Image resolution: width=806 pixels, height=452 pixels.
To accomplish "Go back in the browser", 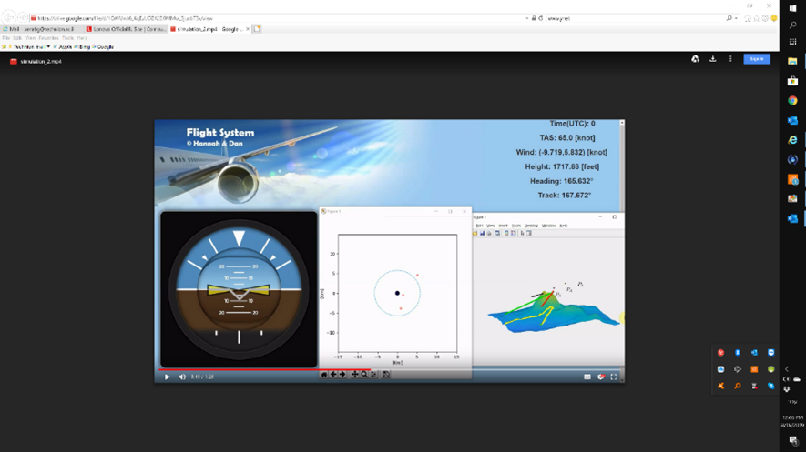I will (8, 18).
